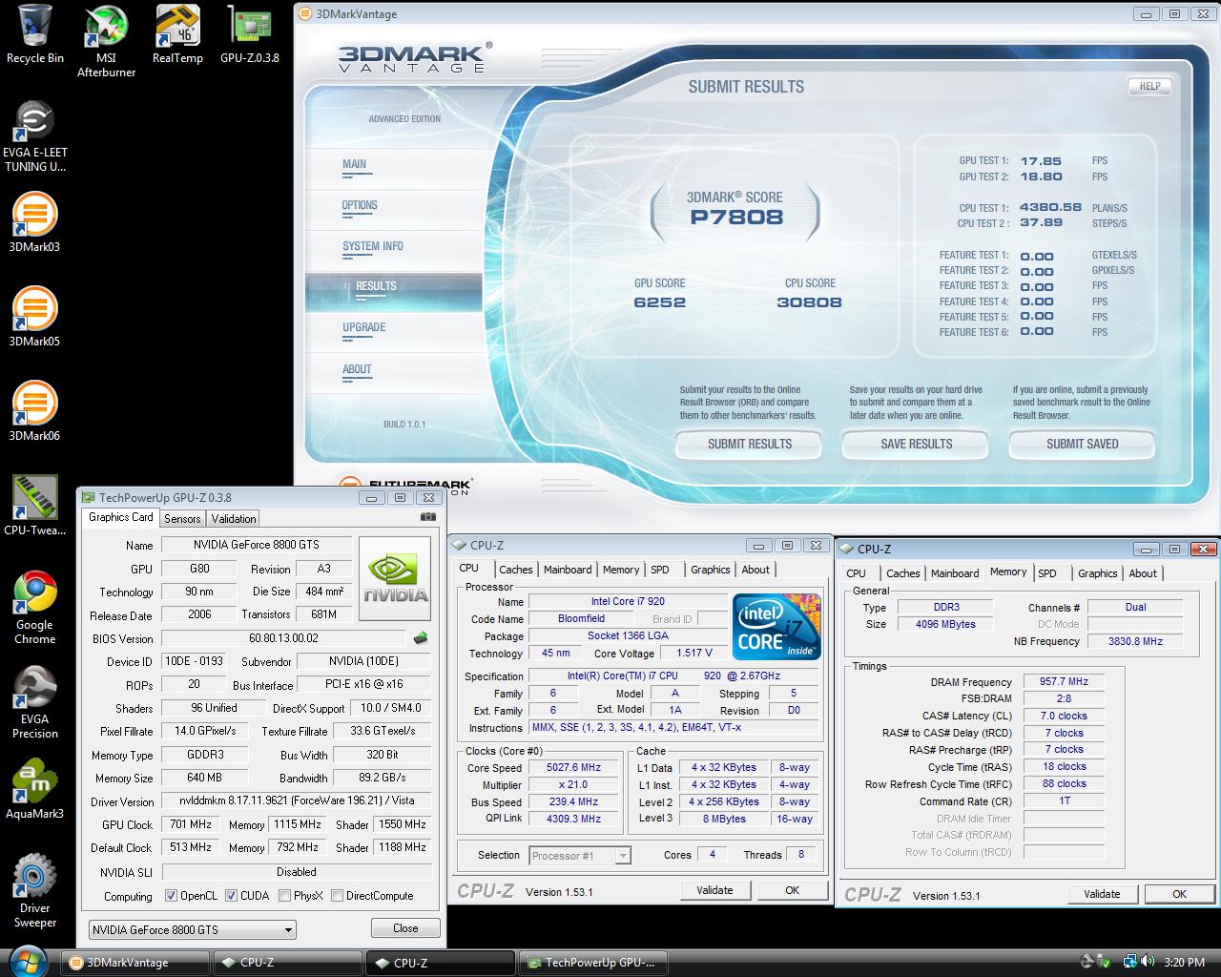This screenshot has height=977, width=1221.
Task: Click the SUBMIT RESULTS button
Action: tap(750, 445)
